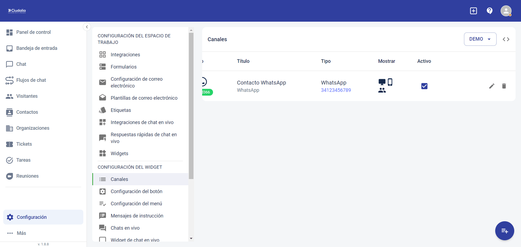Viewport: 521px width, 247px height.
Task: Select the Formularios settings item
Action: point(123,67)
